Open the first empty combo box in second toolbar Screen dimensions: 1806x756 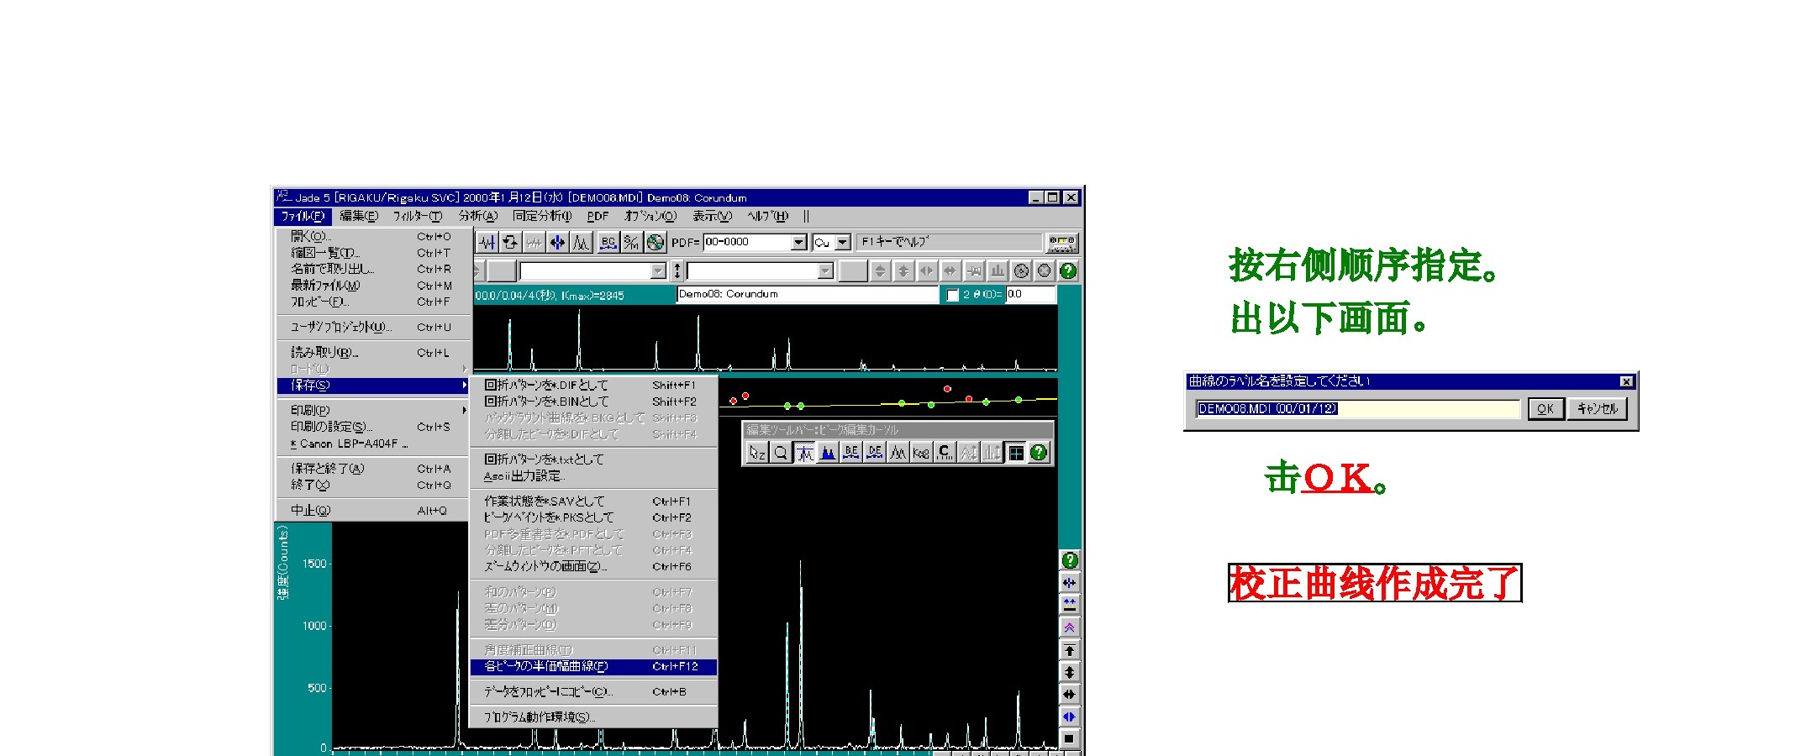[x=592, y=270]
